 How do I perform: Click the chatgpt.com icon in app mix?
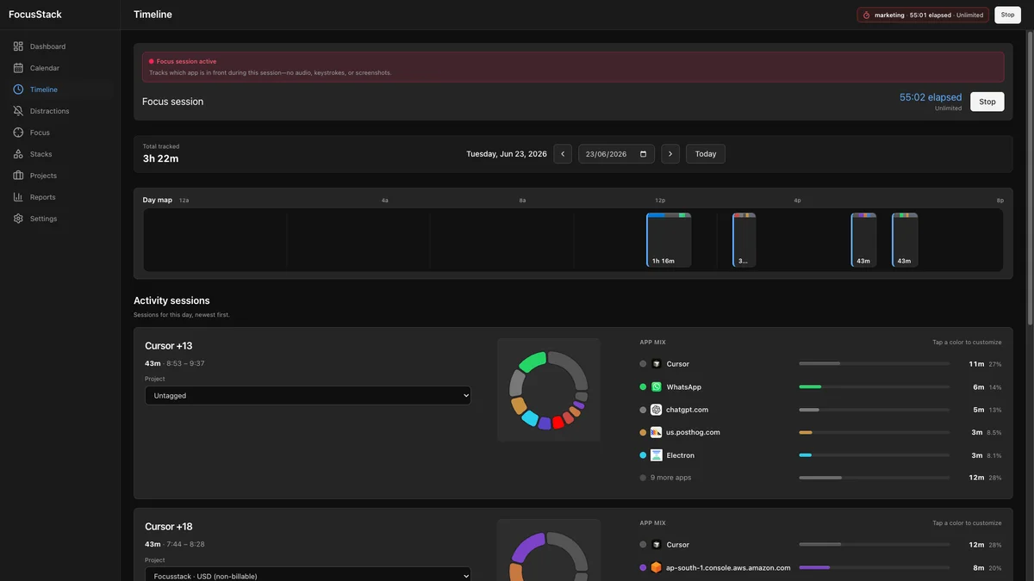[656, 410]
